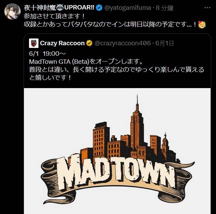Visit the @yatogamifuma handle
The image size is (216, 214).
[128, 8]
